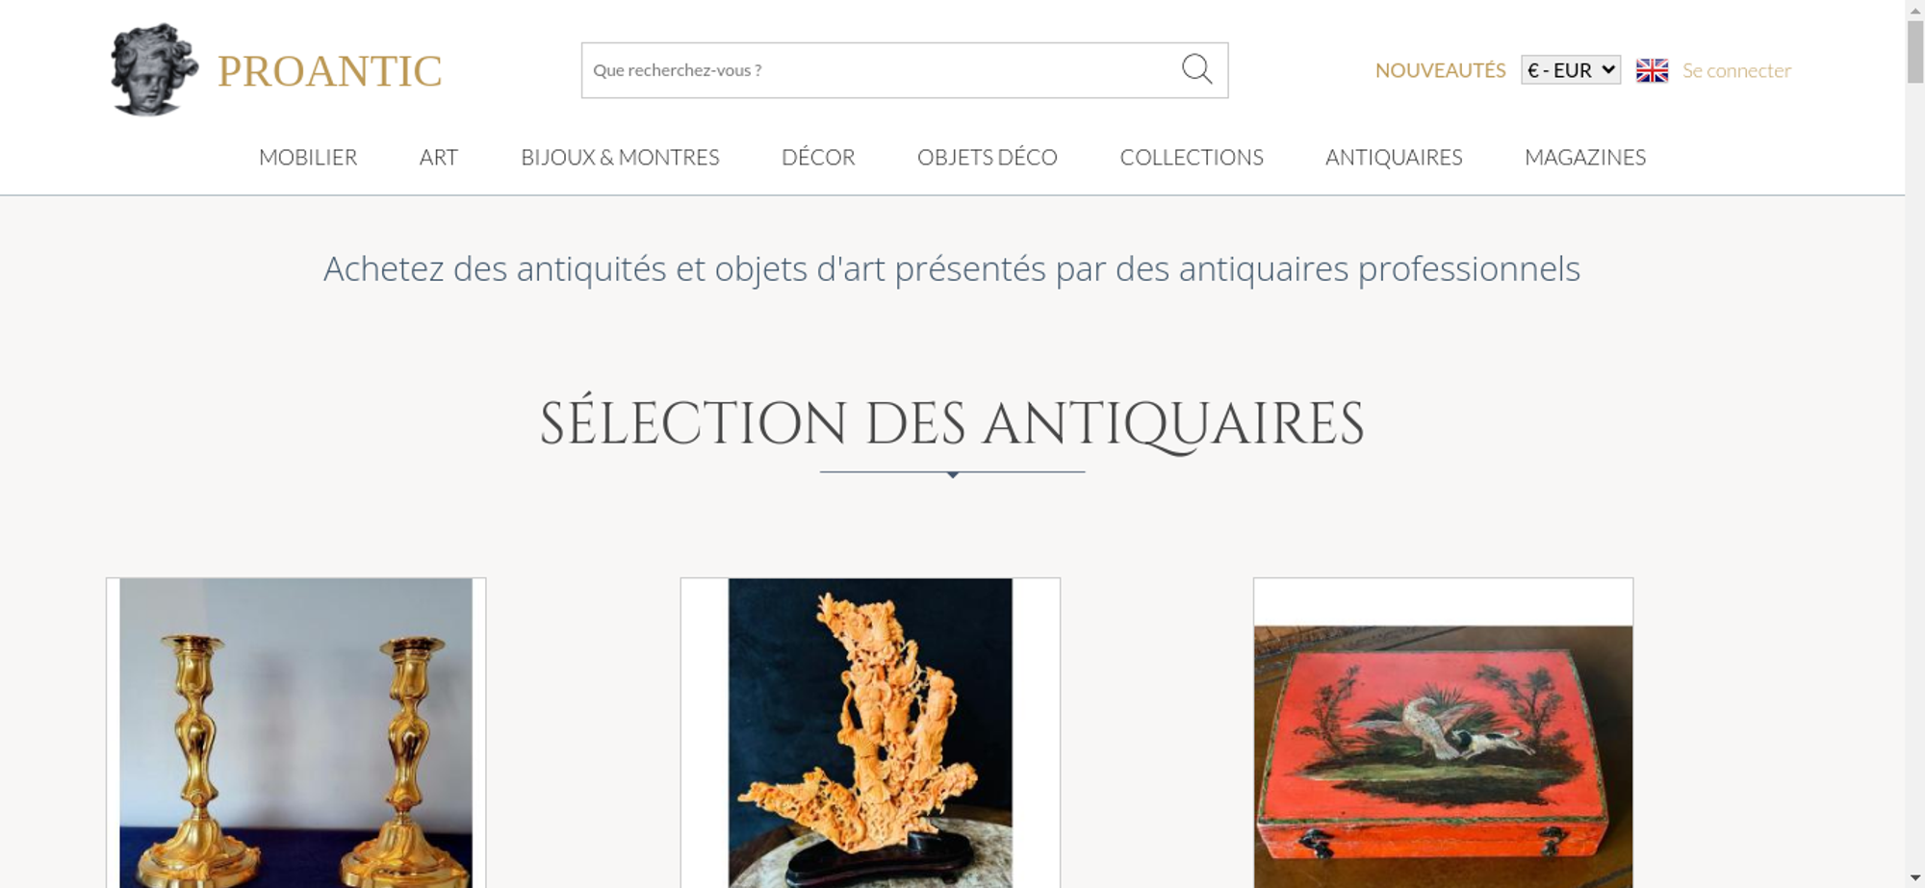Open the gilded candlesticks thumbnail
Viewport: 1925px width, 888px height.
click(x=295, y=733)
